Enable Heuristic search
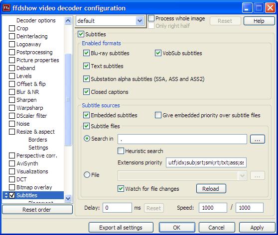The height and width of the screenshot is (235, 278). click(x=121, y=151)
